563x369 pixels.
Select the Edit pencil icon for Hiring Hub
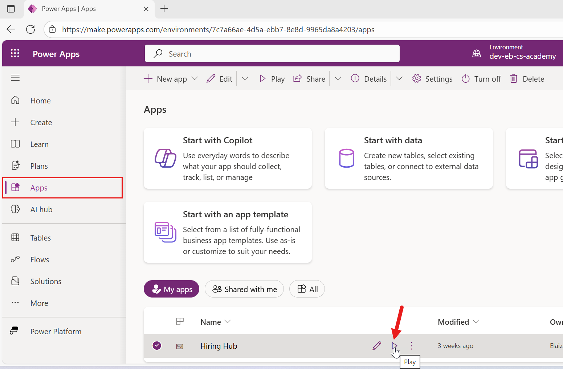click(376, 346)
